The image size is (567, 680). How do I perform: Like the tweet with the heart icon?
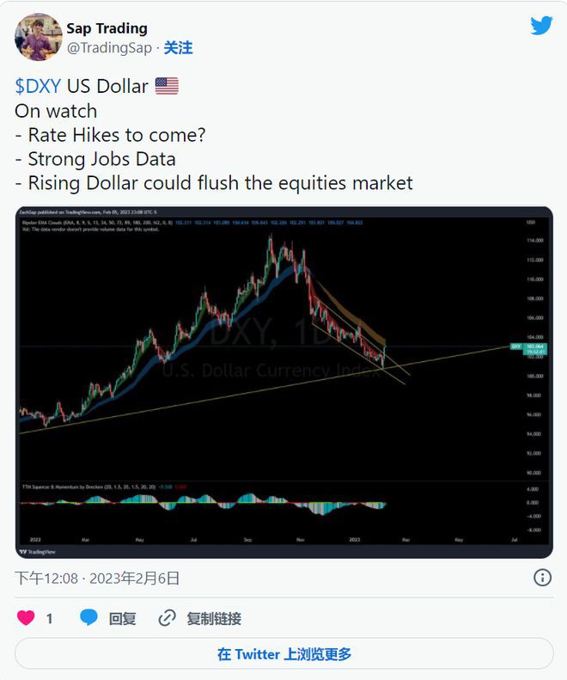click(x=26, y=618)
